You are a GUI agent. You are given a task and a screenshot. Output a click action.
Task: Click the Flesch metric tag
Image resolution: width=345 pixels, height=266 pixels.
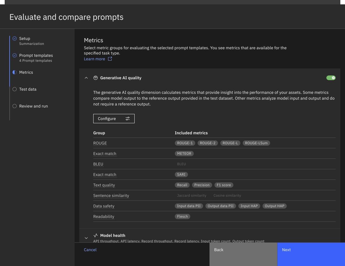pos(183,216)
